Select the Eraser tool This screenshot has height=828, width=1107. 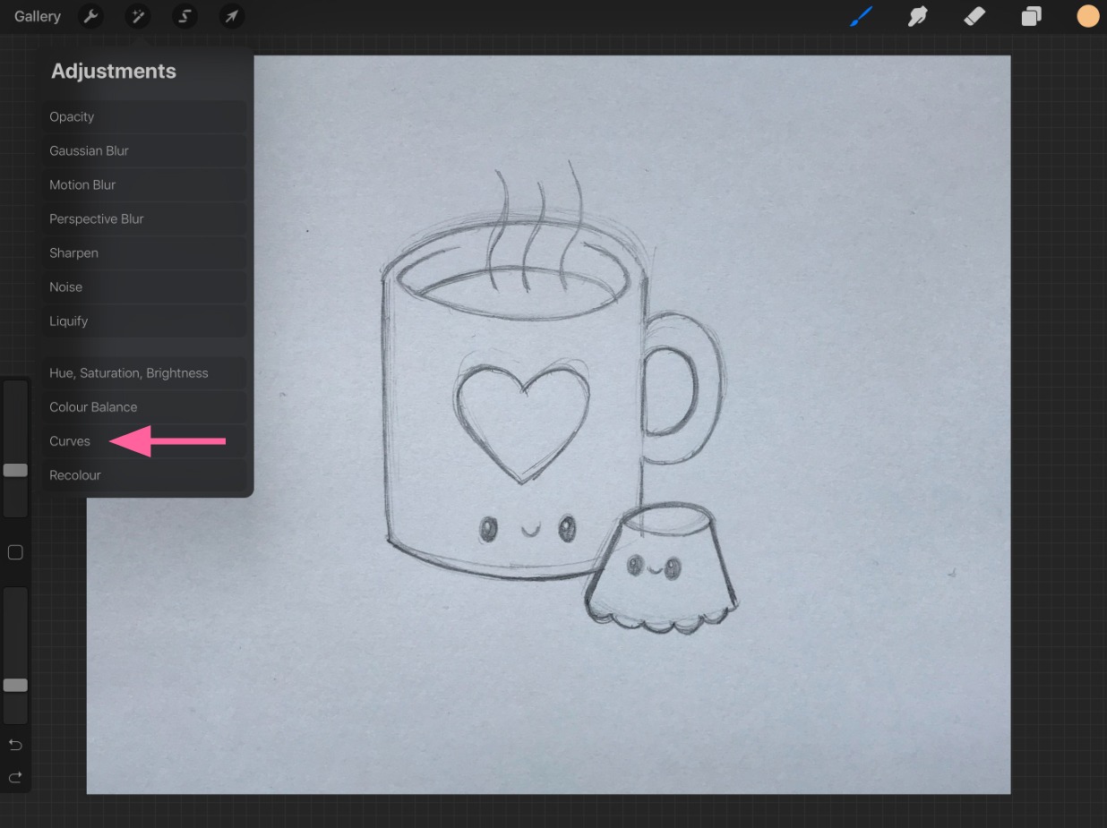974,16
